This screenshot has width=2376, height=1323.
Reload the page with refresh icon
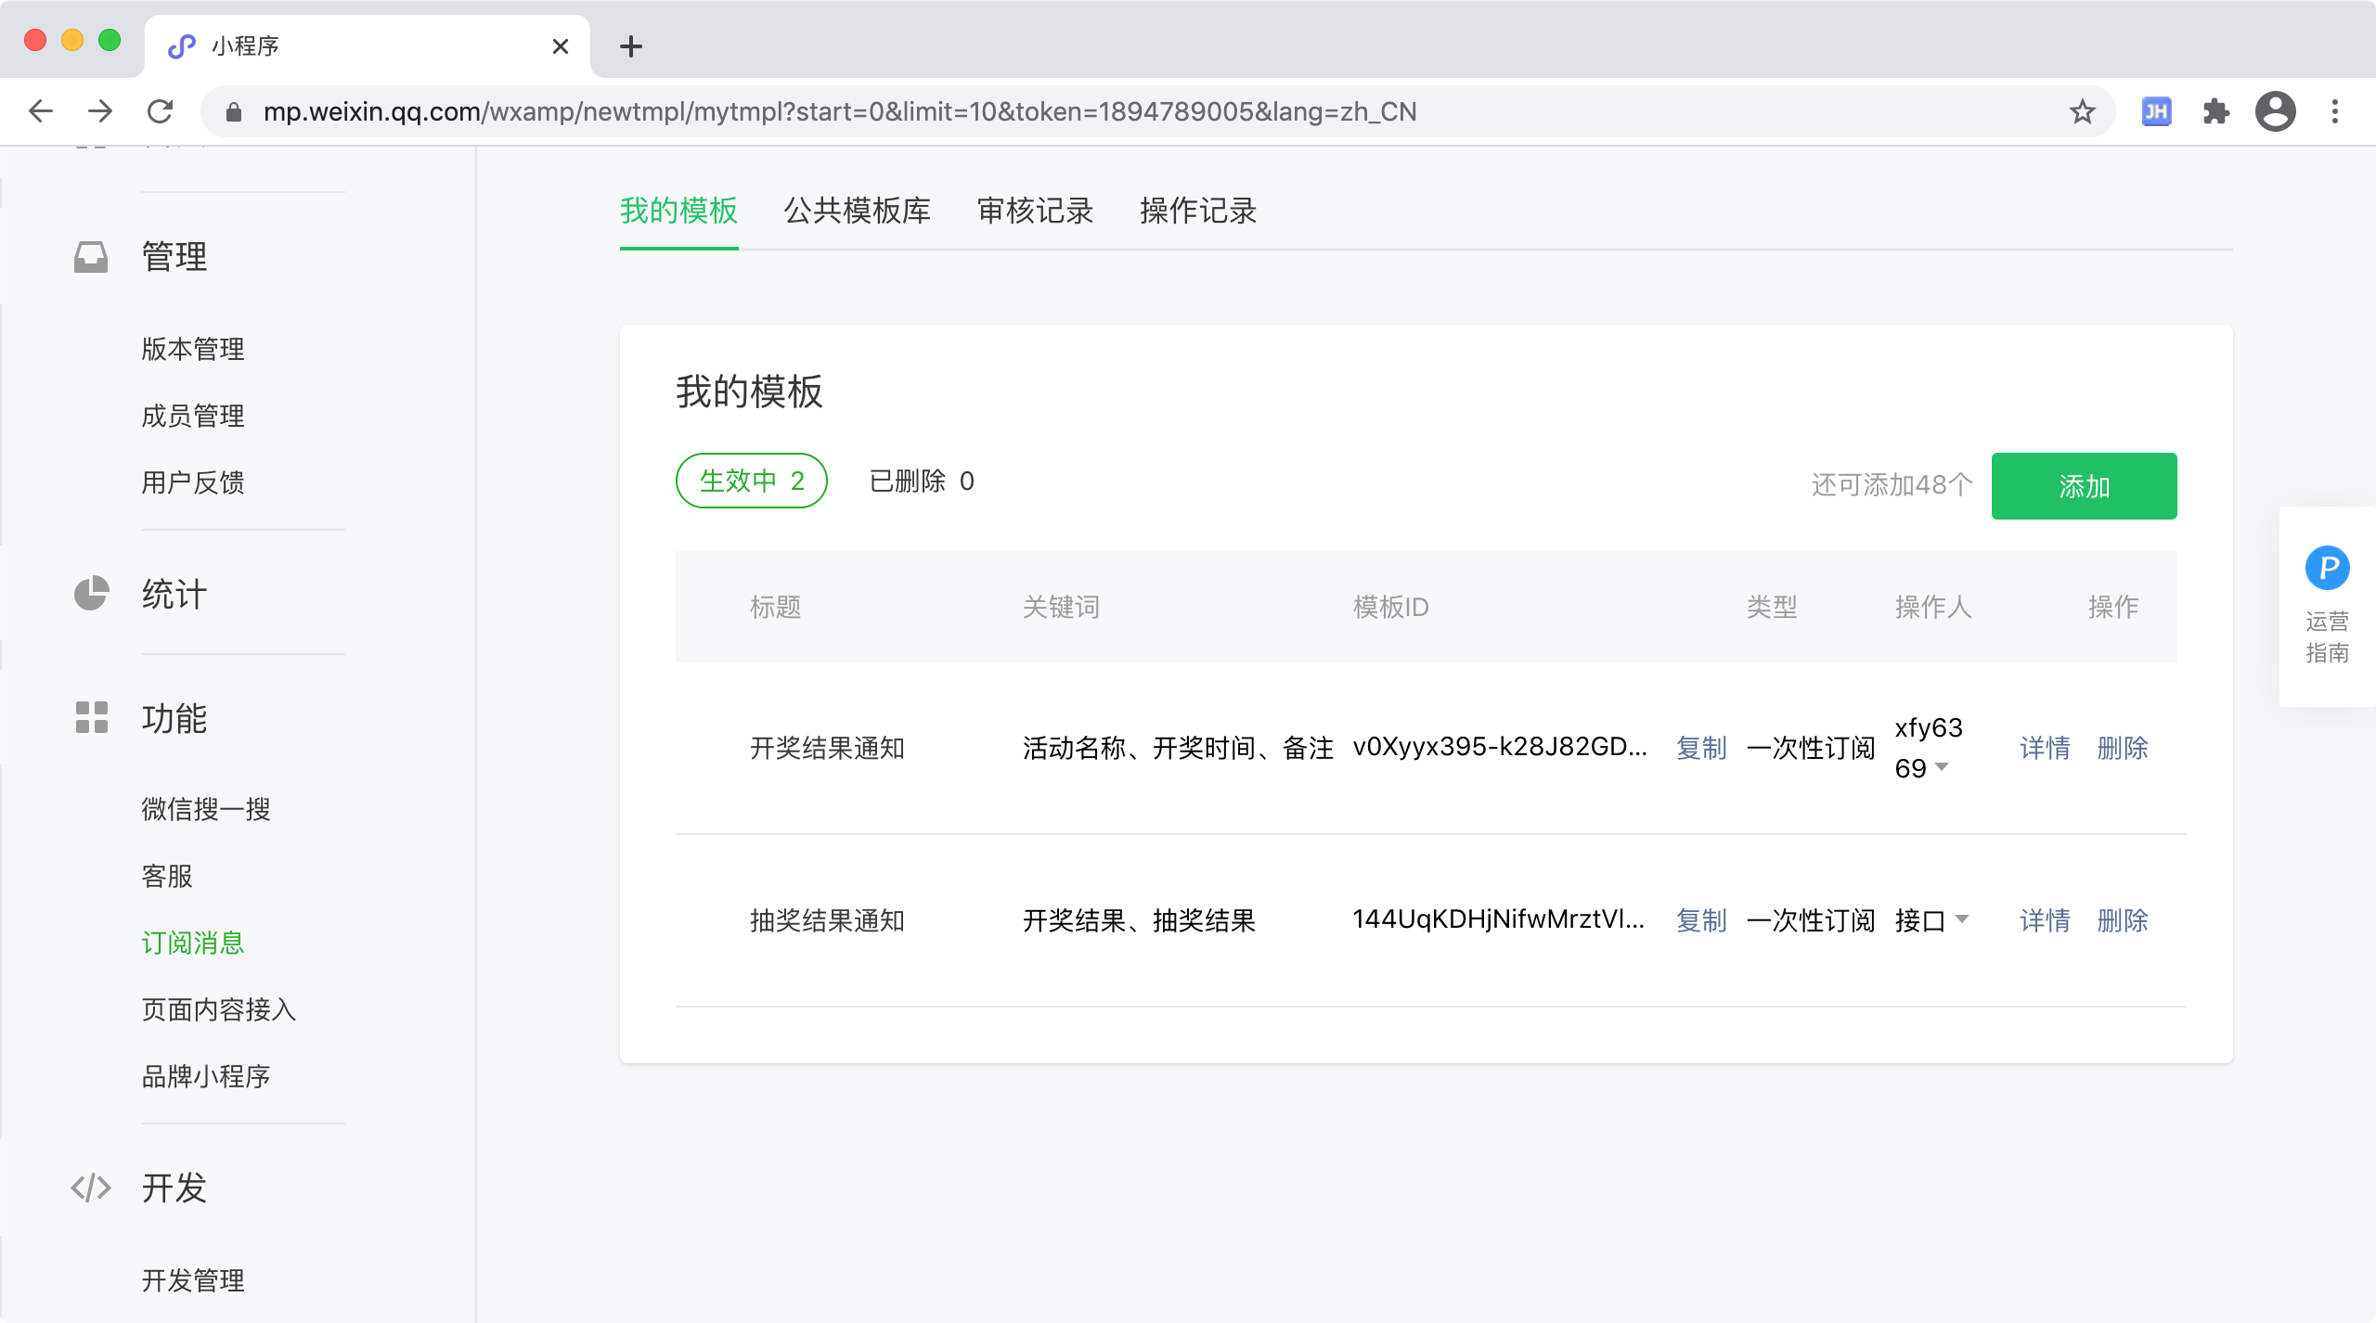(161, 112)
